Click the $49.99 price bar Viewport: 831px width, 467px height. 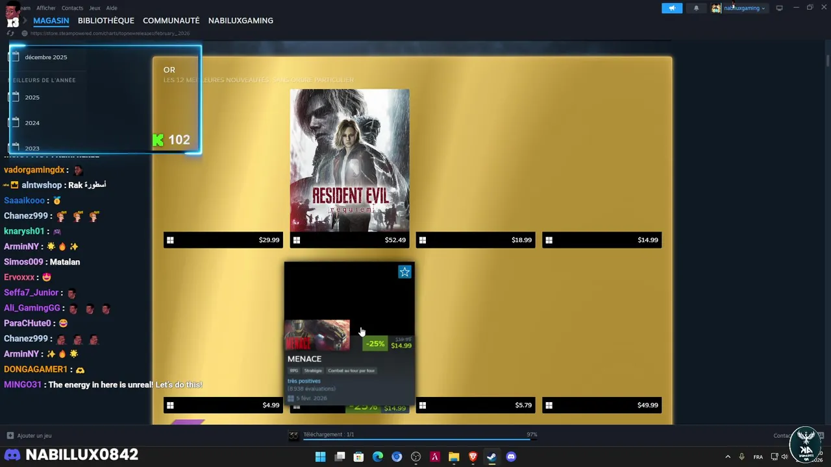click(x=602, y=405)
